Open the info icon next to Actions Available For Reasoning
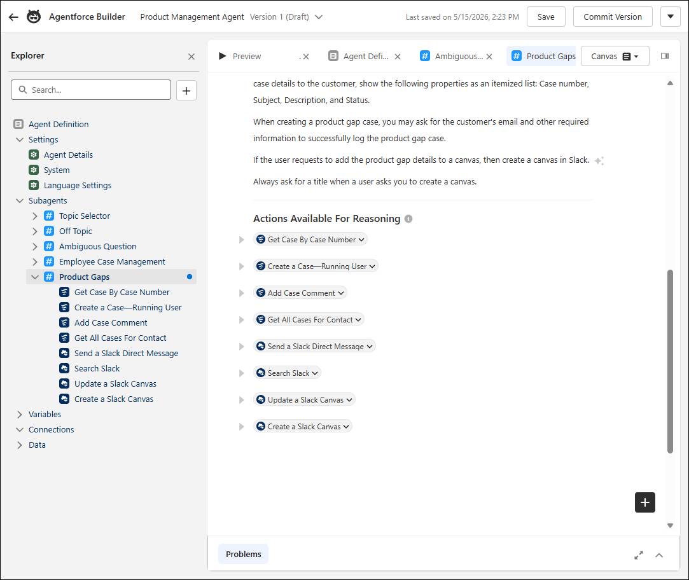 coord(408,219)
